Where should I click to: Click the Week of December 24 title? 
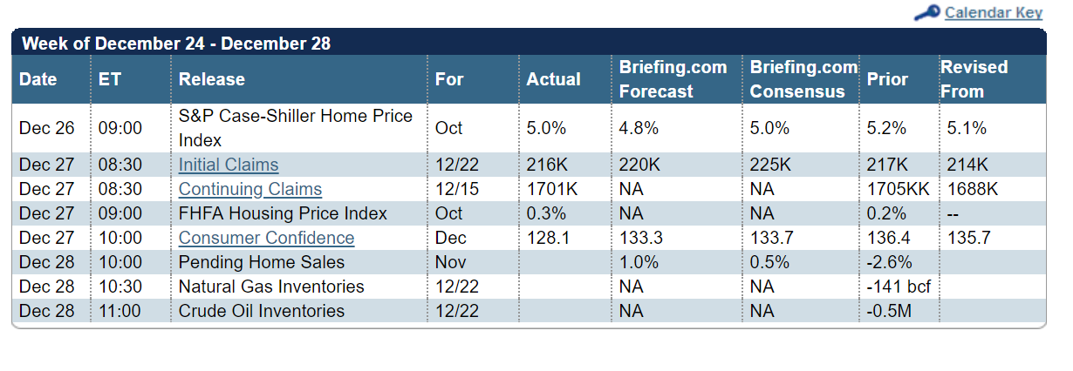point(175,43)
